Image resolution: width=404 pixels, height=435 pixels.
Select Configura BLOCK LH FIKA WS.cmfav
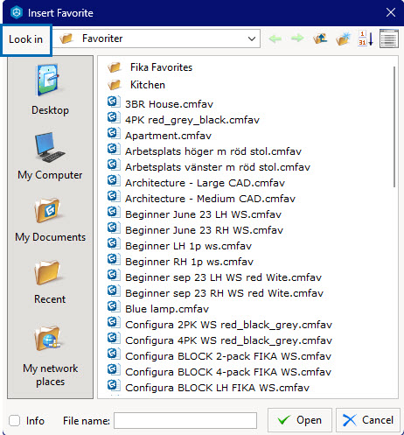(217, 388)
